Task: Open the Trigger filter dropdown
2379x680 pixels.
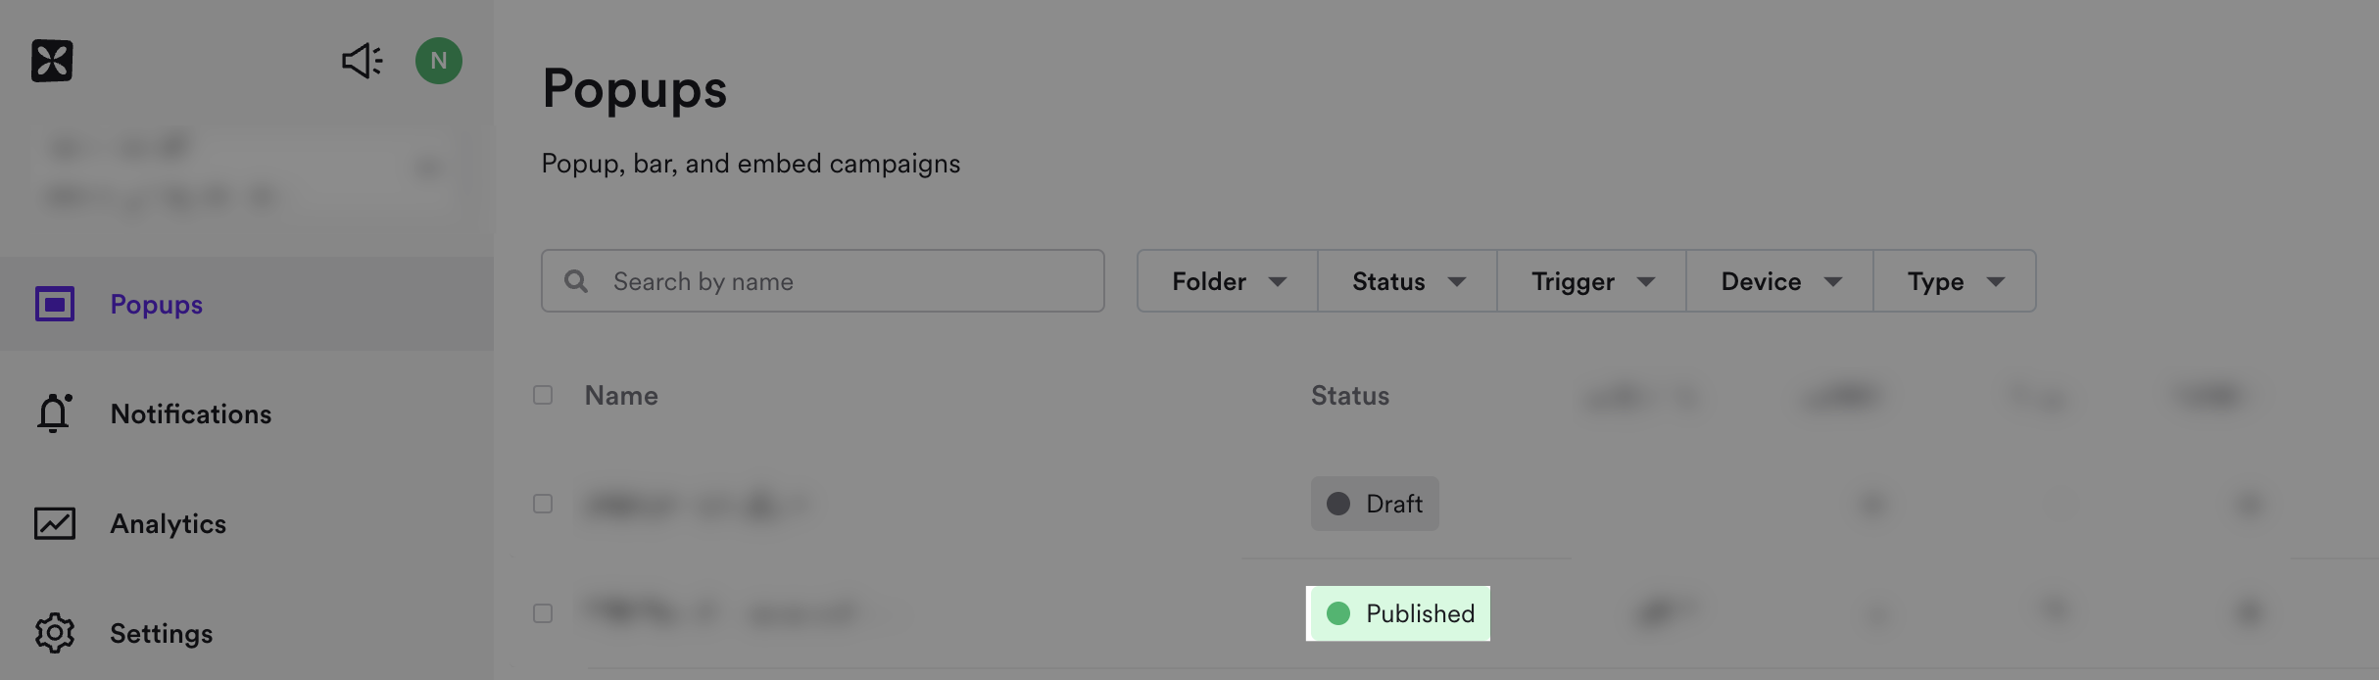Action: click(x=1592, y=281)
